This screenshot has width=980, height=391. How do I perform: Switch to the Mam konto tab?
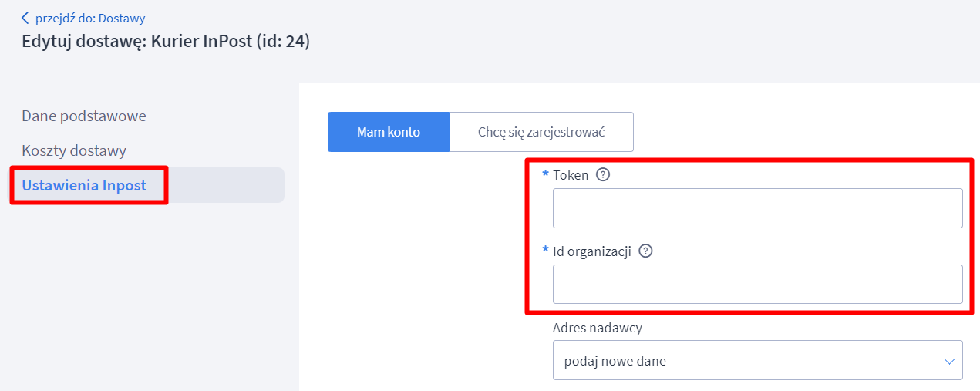(x=389, y=132)
